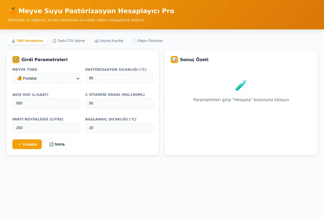Click the Parti Büyüklüğü field with 200
The image size is (324, 218).
coord(46,128)
